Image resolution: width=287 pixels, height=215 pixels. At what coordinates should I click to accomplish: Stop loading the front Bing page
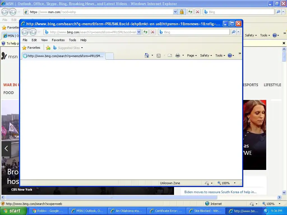153,32
